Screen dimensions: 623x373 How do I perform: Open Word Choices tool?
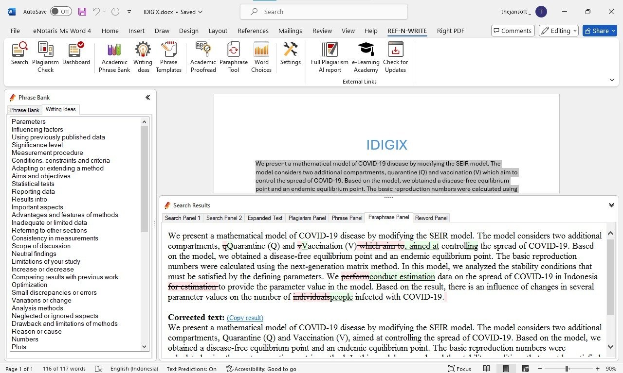(261, 57)
